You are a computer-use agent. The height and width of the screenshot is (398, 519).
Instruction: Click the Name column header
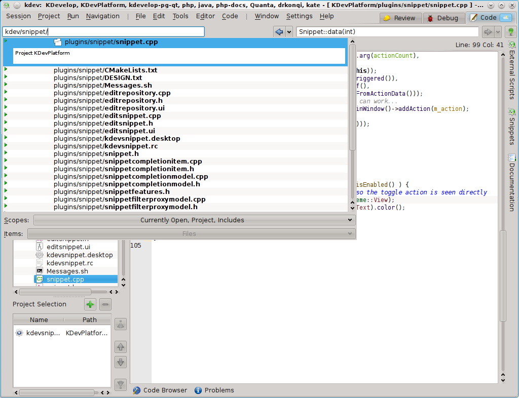tap(39, 320)
